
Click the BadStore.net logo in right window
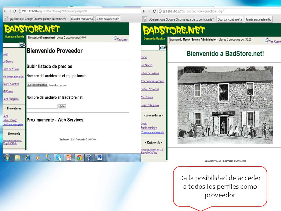click(x=174, y=30)
